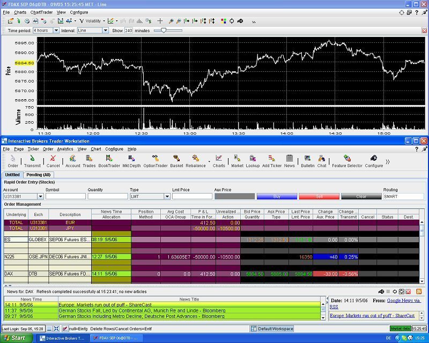429x343 pixels.
Task: Open the Rebalance tool
Action: pyautogui.click(x=196, y=159)
